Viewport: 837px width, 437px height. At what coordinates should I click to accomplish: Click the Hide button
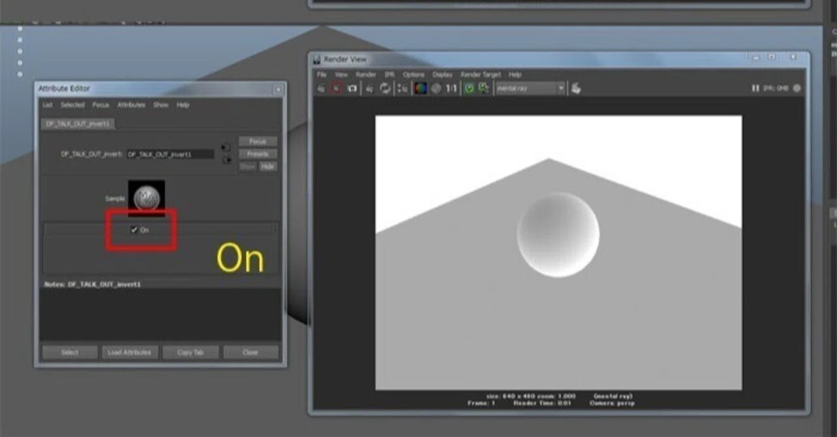268,167
